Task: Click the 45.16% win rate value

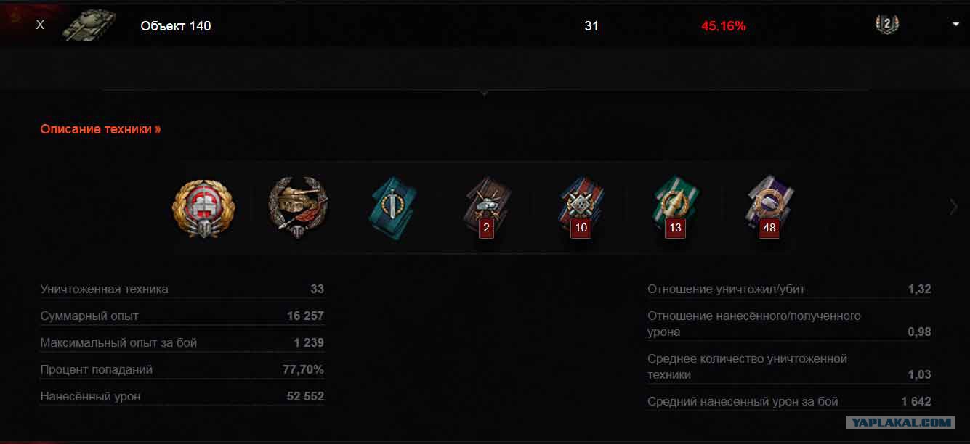Action: point(724,26)
